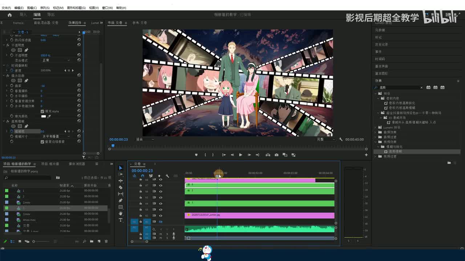Image resolution: width=465 pixels, height=261 pixels.
Task: Go to the Home screen icon
Action: click(10, 15)
